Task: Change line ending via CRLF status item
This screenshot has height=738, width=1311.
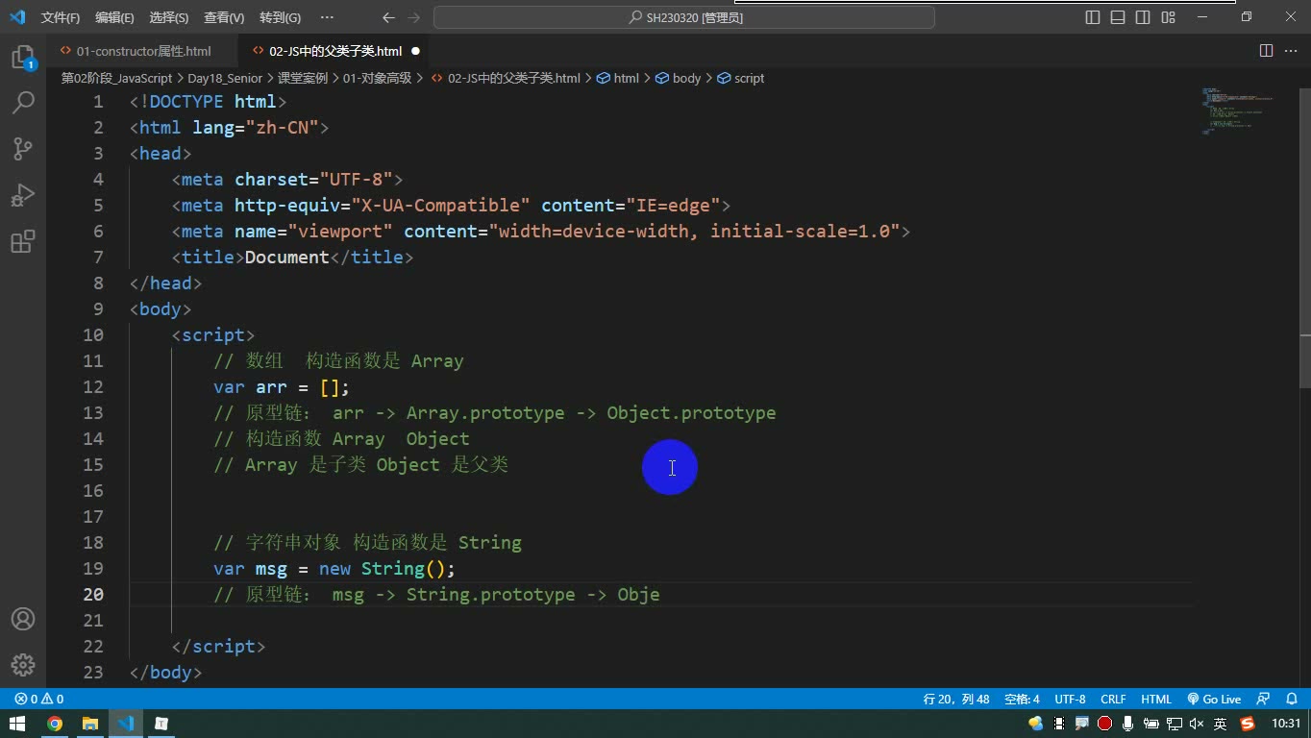Action: [x=1113, y=700]
